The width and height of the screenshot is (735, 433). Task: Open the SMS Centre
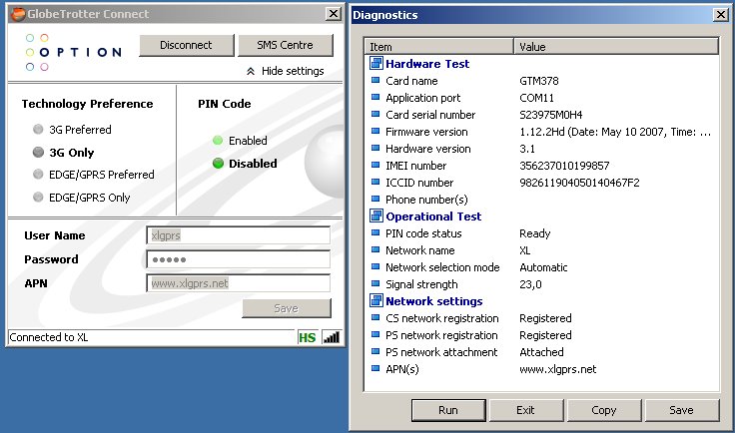(285, 45)
